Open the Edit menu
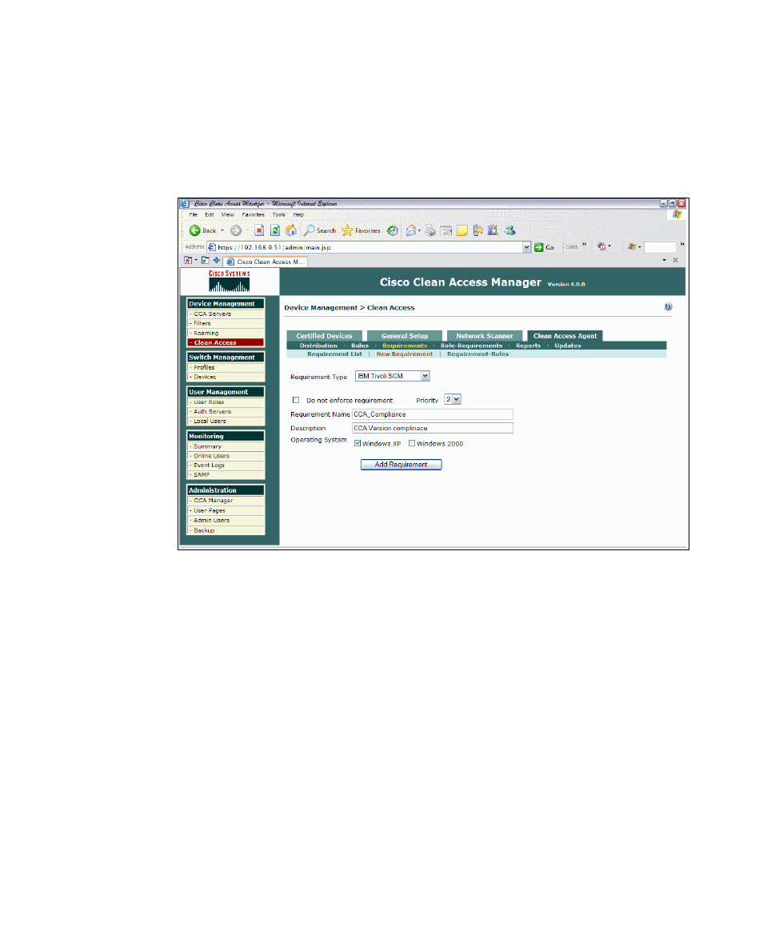 (210, 215)
